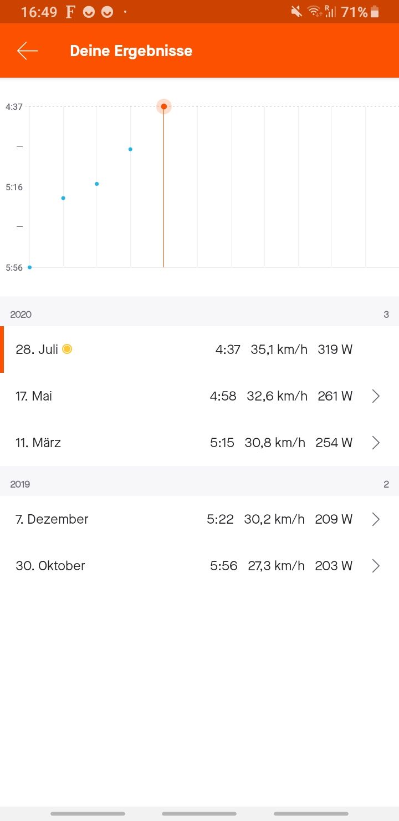Tap the 11. März date label
The width and height of the screenshot is (399, 821).
38,443
